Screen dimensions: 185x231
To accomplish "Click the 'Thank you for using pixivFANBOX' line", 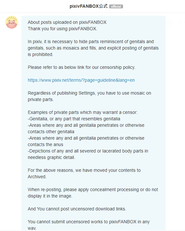I will click(62, 29).
